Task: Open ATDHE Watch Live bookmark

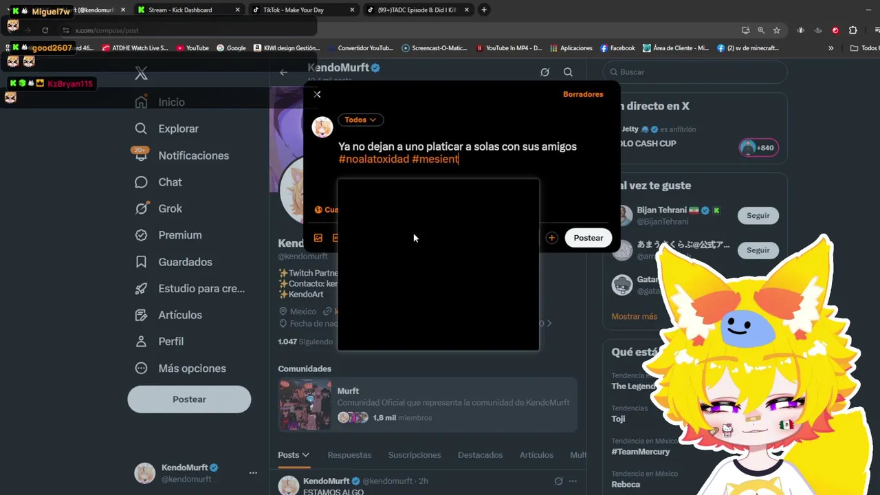Action: pyautogui.click(x=135, y=48)
